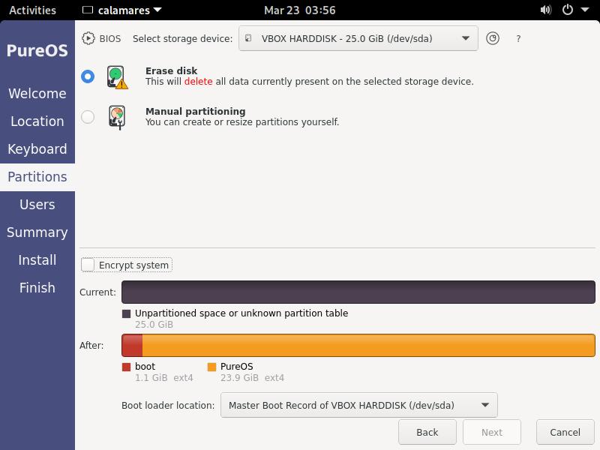
Task: Open the Activities overview
Action: tap(32, 10)
